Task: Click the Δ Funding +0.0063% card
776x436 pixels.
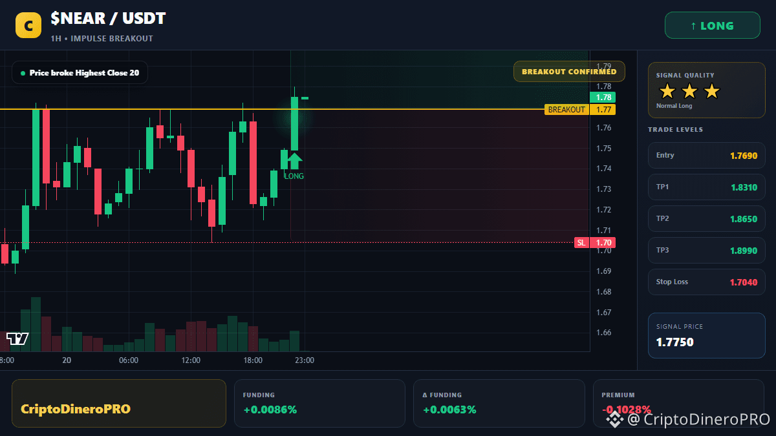Action: [499, 403]
